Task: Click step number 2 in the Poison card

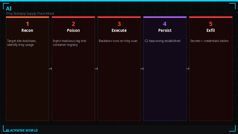Action: (73, 24)
